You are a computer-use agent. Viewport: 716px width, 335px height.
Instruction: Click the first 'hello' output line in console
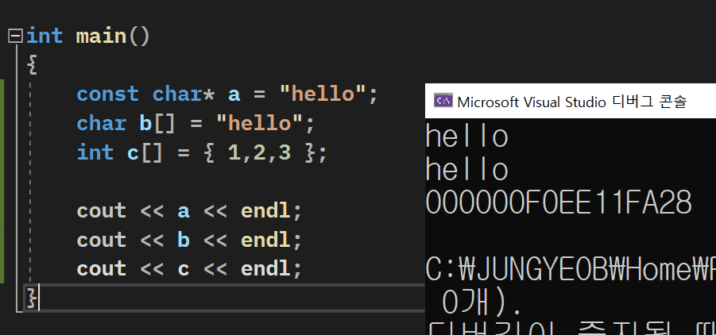coord(466,137)
